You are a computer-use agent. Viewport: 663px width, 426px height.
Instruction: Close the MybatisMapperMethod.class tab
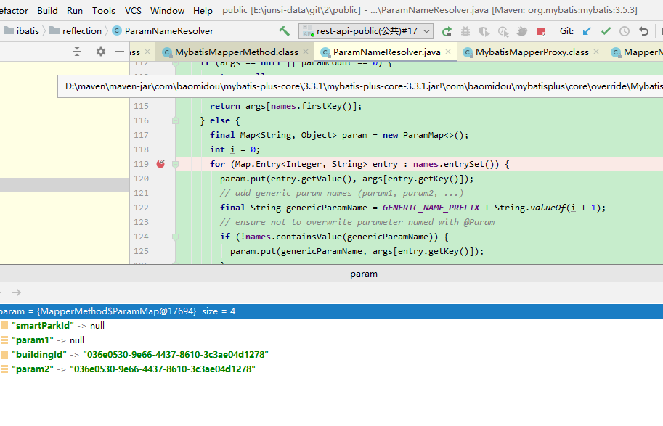(x=306, y=52)
